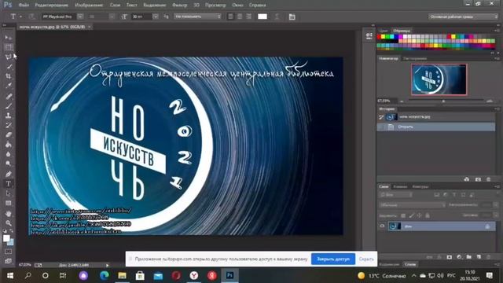Click the Navigator zoom slider handle

point(443,101)
